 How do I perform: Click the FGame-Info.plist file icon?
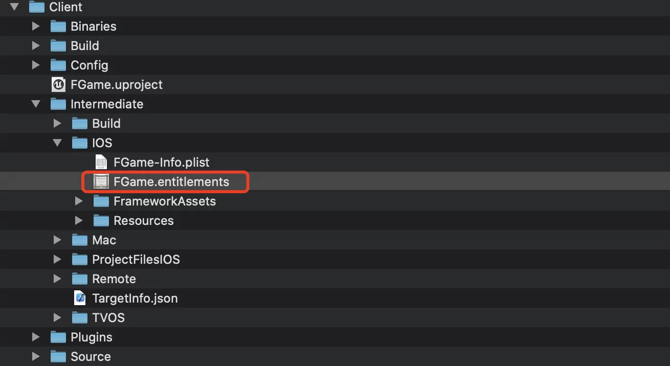101,162
